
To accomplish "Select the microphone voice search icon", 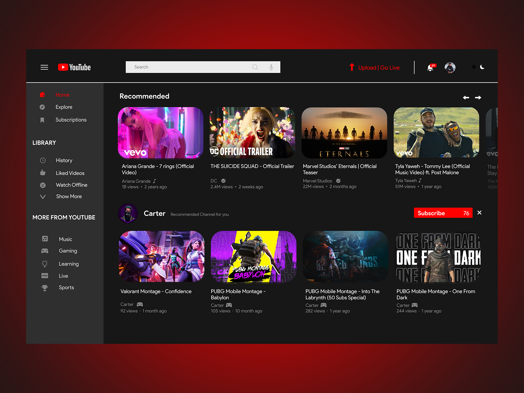I will 271,67.
